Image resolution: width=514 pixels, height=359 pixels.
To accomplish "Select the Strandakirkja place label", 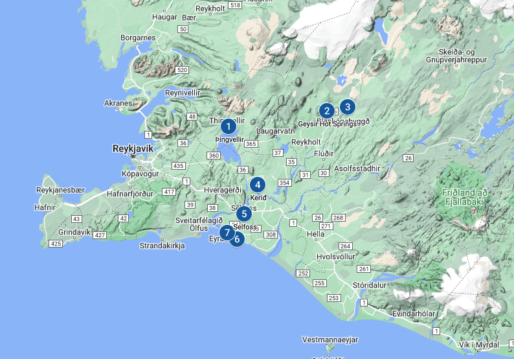I will pos(162,246).
